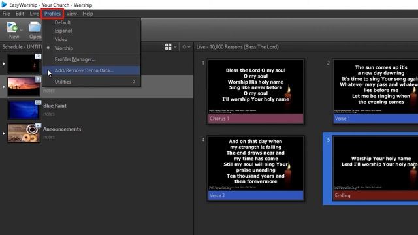Click the song type badge on candle thumbnail

coord(38,56)
